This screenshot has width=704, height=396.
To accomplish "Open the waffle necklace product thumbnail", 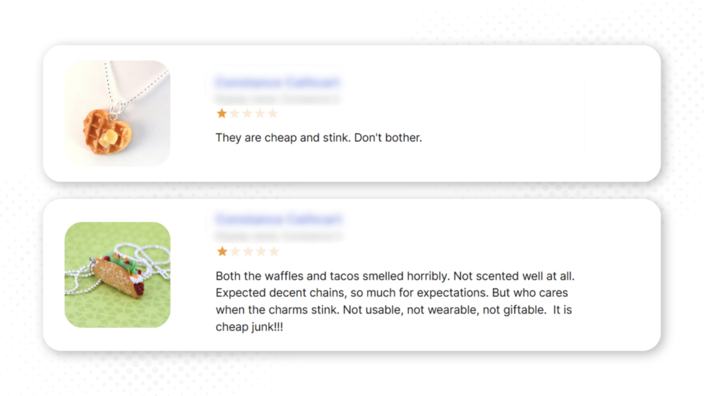I will point(118,113).
